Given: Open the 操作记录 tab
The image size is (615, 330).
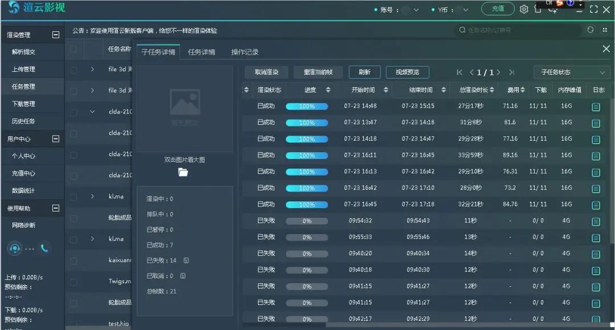Looking at the screenshot, I should [244, 52].
